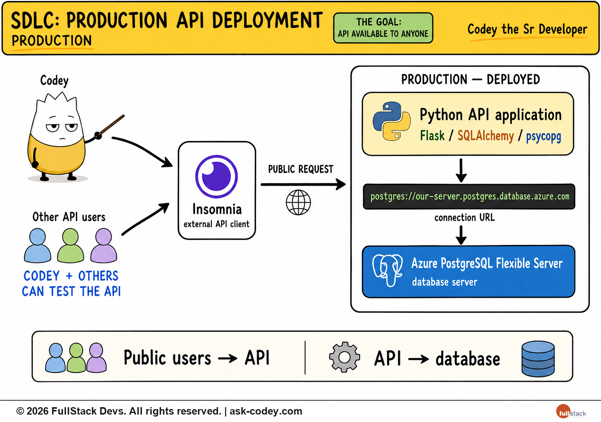
Task: Click the green 'Flask' label
Action: click(x=432, y=136)
